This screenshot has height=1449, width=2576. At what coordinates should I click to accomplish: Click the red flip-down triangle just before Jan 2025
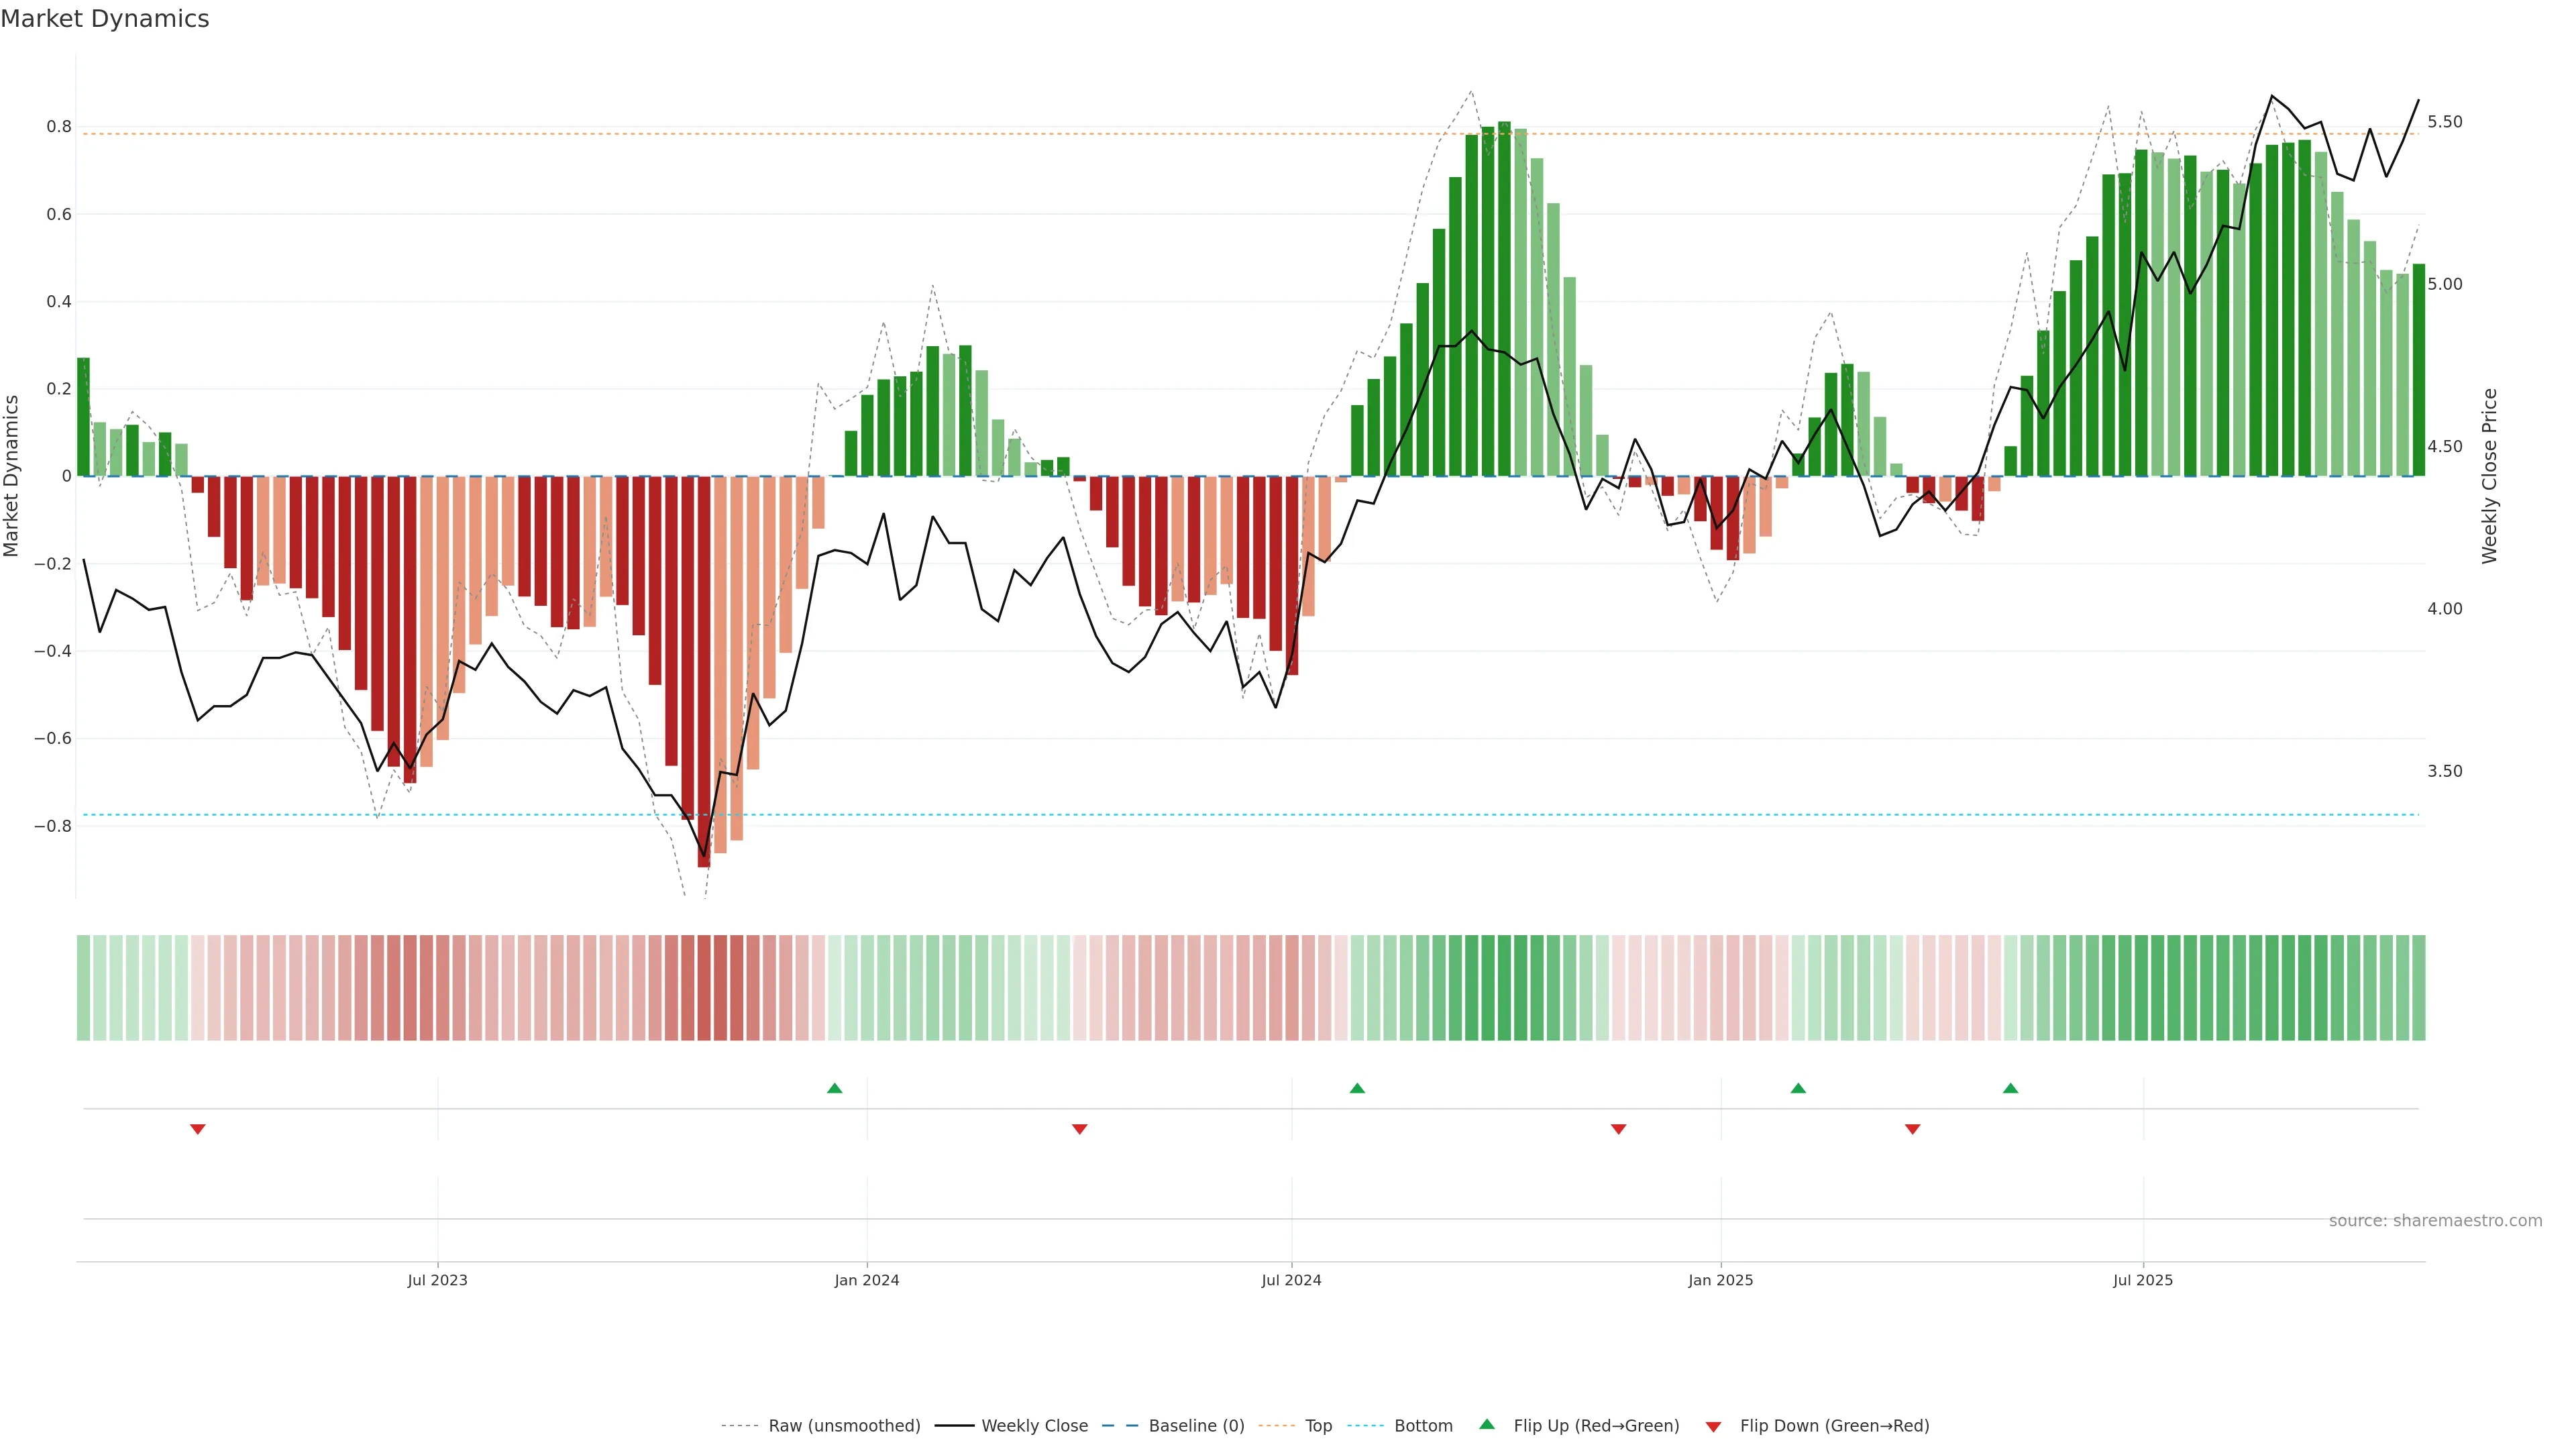1619,1129
